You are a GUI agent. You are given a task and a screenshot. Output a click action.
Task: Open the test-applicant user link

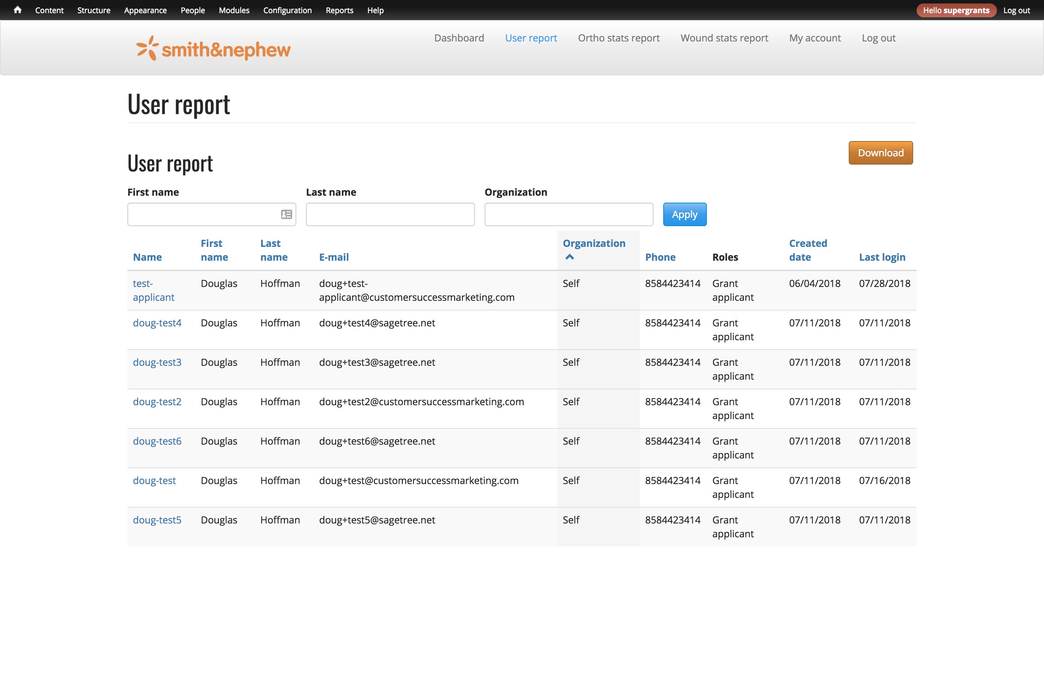tap(153, 290)
